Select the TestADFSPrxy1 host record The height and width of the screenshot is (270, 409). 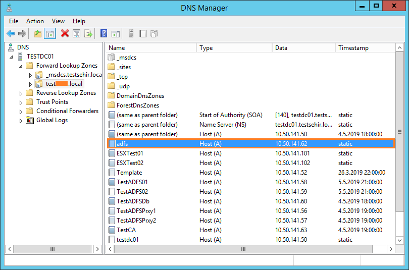click(x=251, y=211)
